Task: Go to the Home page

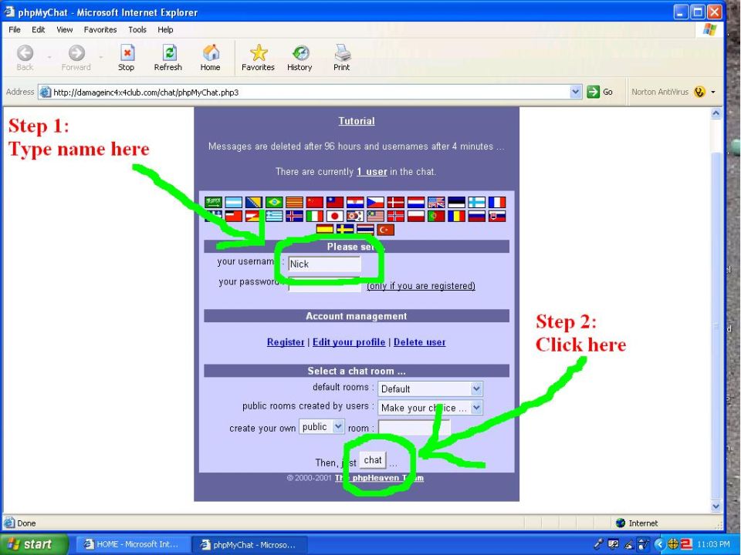Action: (x=210, y=58)
